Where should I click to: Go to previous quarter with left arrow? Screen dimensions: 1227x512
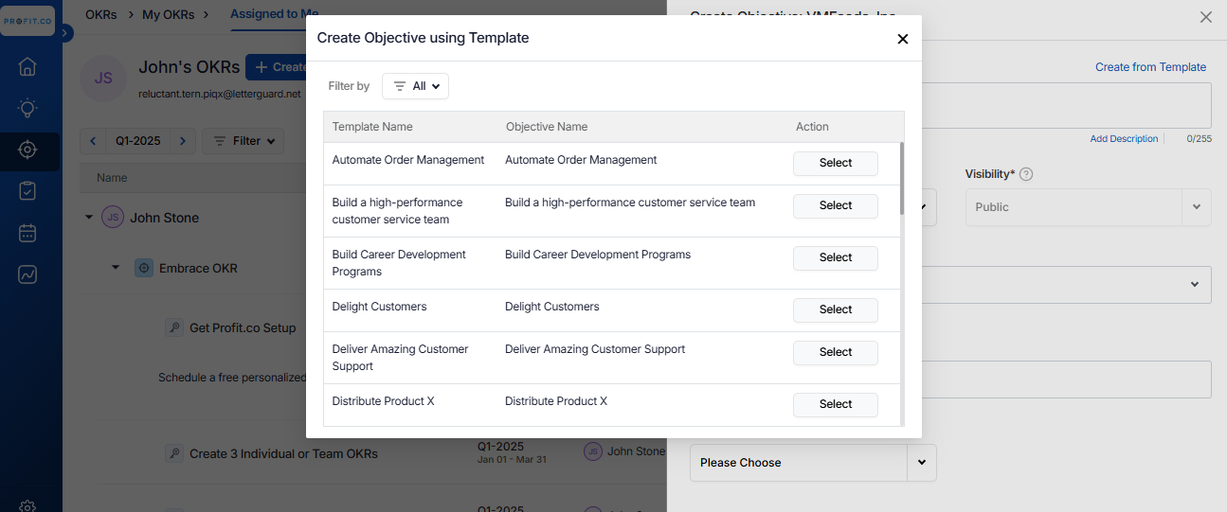93,141
